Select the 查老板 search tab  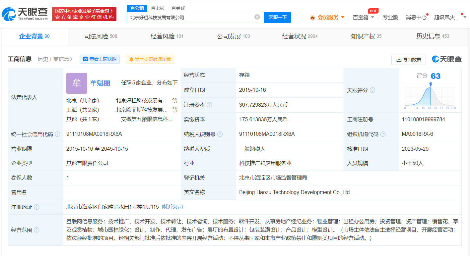pyautogui.click(x=158, y=8)
